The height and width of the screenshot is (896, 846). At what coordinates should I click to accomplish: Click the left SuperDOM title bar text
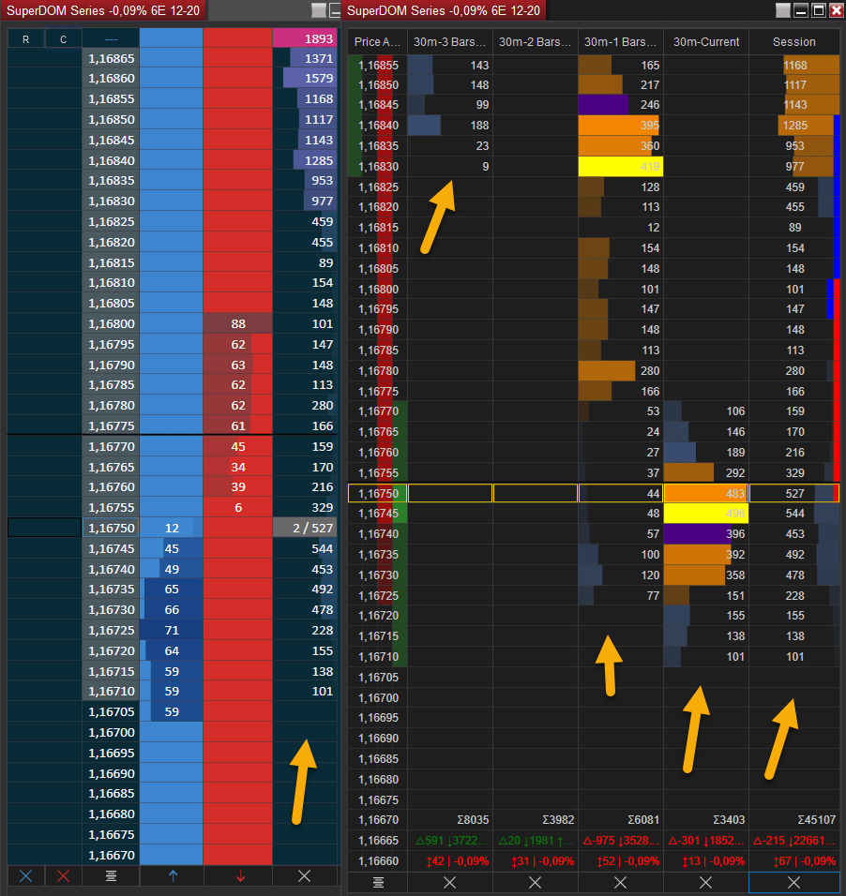(x=103, y=10)
